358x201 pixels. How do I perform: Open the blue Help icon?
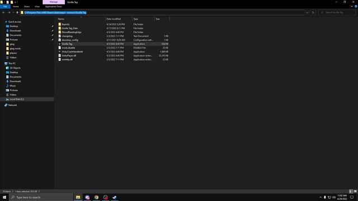pyautogui.click(x=356, y=6)
